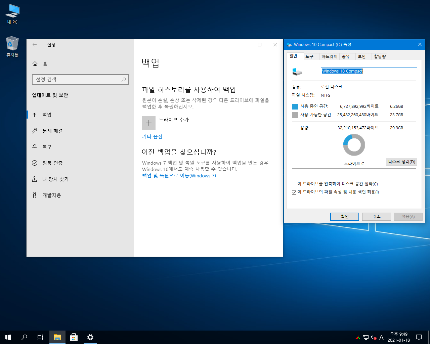
Task: Click the NTFS file system value
Action: (x=326, y=95)
